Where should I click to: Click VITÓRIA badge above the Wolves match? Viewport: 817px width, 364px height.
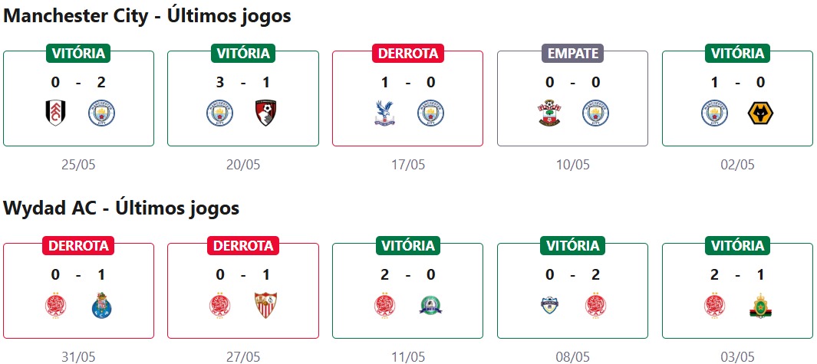pos(737,54)
